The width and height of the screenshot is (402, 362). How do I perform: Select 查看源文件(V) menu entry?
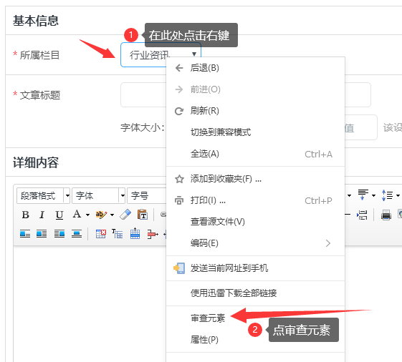(217, 222)
